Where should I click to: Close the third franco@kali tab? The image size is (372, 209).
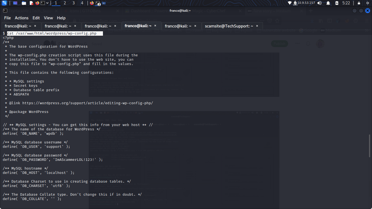[115, 26]
